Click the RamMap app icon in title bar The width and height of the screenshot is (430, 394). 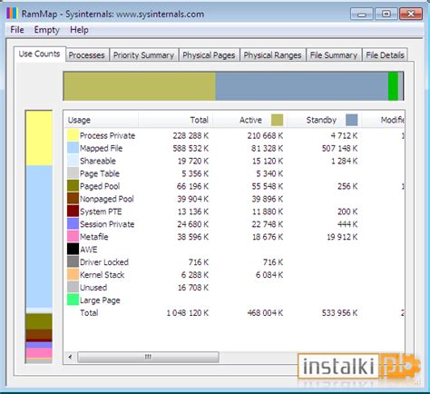click(x=12, y=14)
